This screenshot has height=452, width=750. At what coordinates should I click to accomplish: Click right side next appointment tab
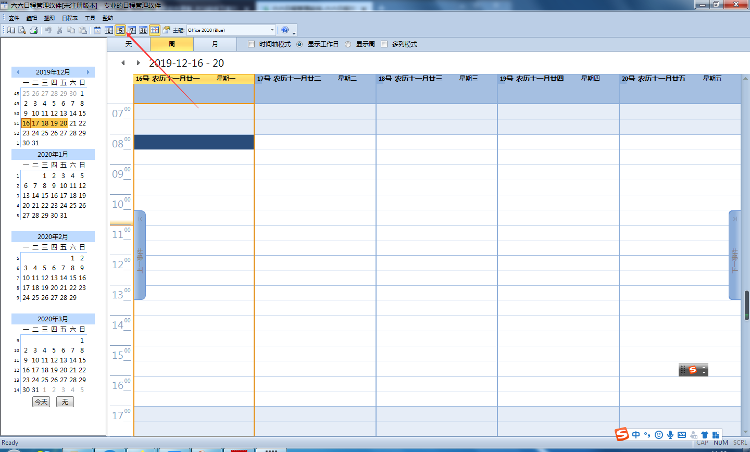pyautogui.click(x=734, y=255)
